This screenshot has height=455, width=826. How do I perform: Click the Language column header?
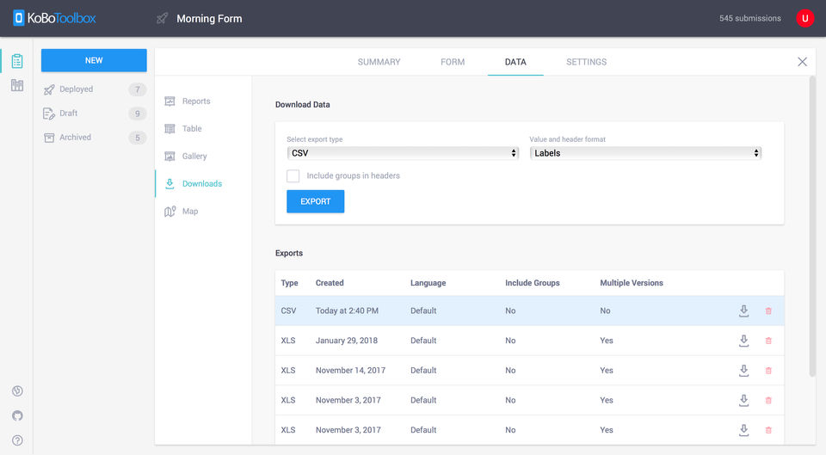click(x=428, y=283)
